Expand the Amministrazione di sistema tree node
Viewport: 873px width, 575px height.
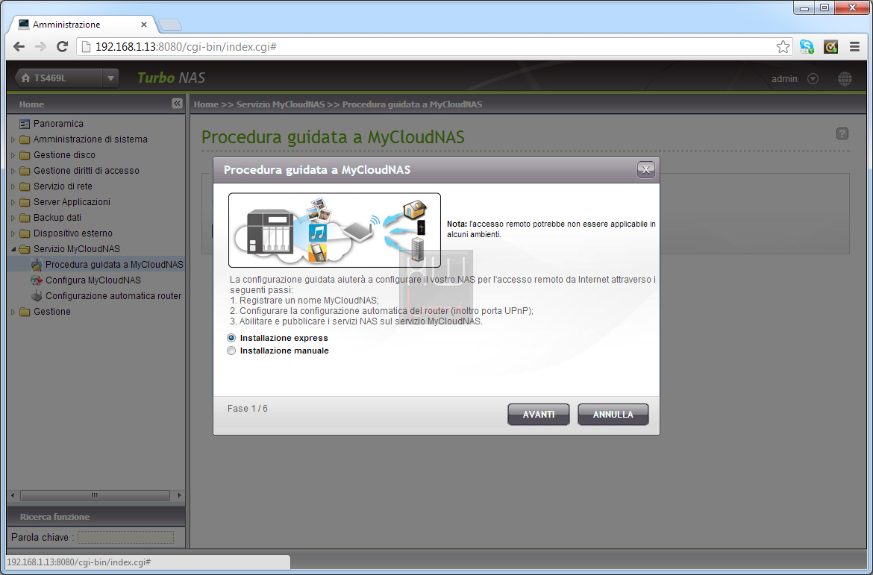pos(13,139)
